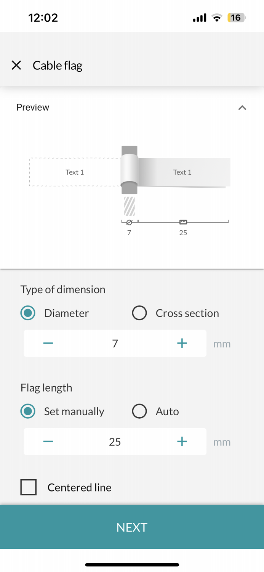The width and height of the screenshot is (264, 572).
Task: Tap the dashed left Text 1 flag
Action: (75, 172)
